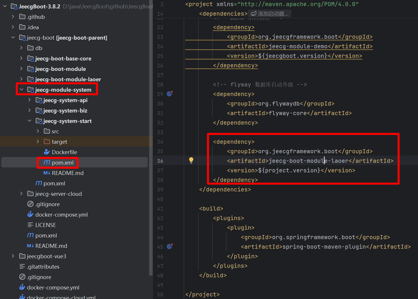Click ${project.version} version text
Viewport: 418px width, 299px height.
289,170
